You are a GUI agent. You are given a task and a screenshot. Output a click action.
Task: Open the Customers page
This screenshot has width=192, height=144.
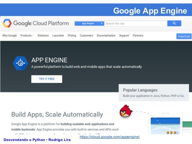pos(86,35)
